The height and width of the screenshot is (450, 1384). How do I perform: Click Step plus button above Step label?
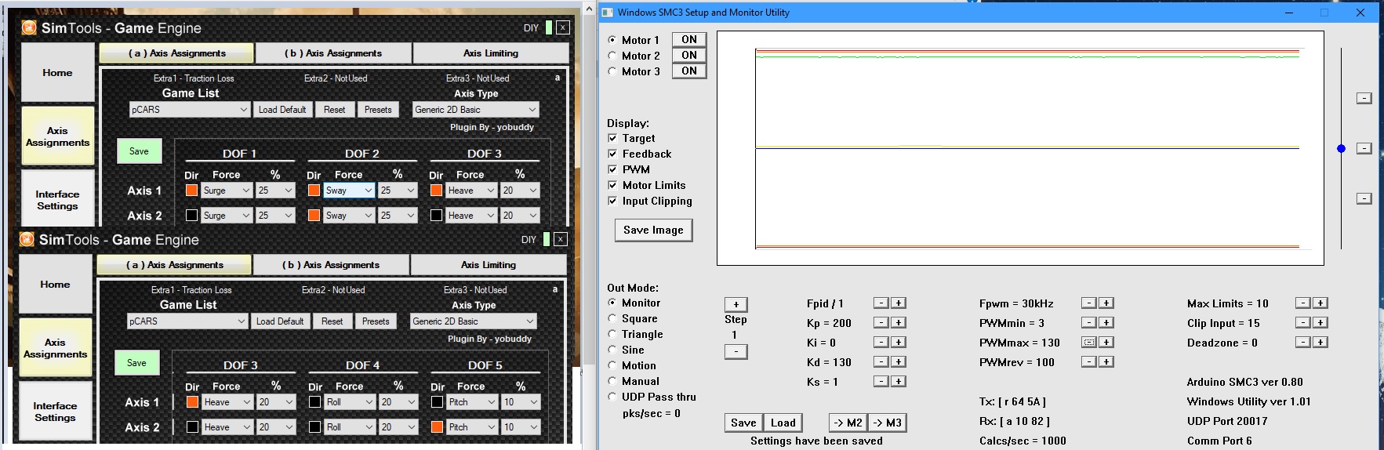(736, 304)
